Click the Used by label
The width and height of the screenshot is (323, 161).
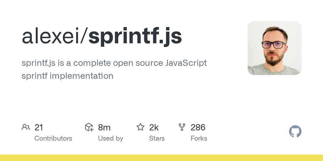click(x=110, y=138)
